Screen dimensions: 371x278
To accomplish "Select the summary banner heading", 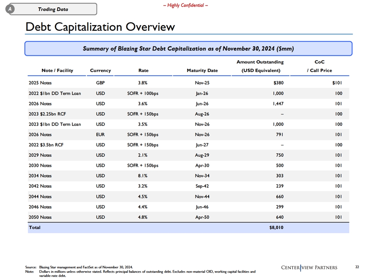I will coord(188,49).
